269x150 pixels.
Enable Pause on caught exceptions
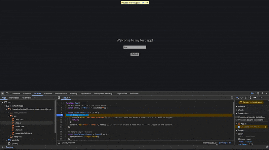[237, 120]
